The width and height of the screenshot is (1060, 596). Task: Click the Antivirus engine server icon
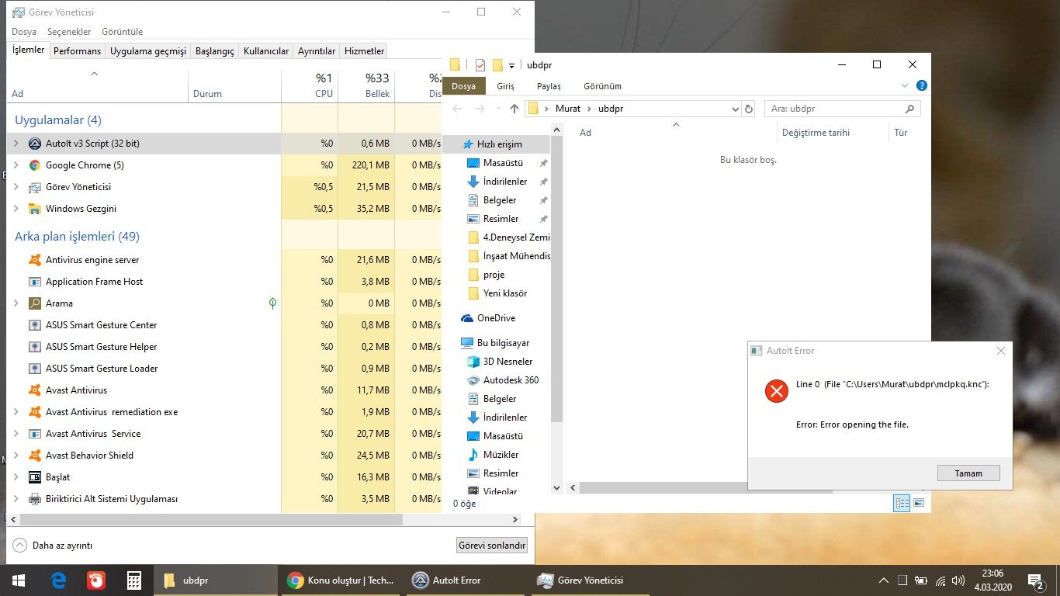[x=34, y=260]
